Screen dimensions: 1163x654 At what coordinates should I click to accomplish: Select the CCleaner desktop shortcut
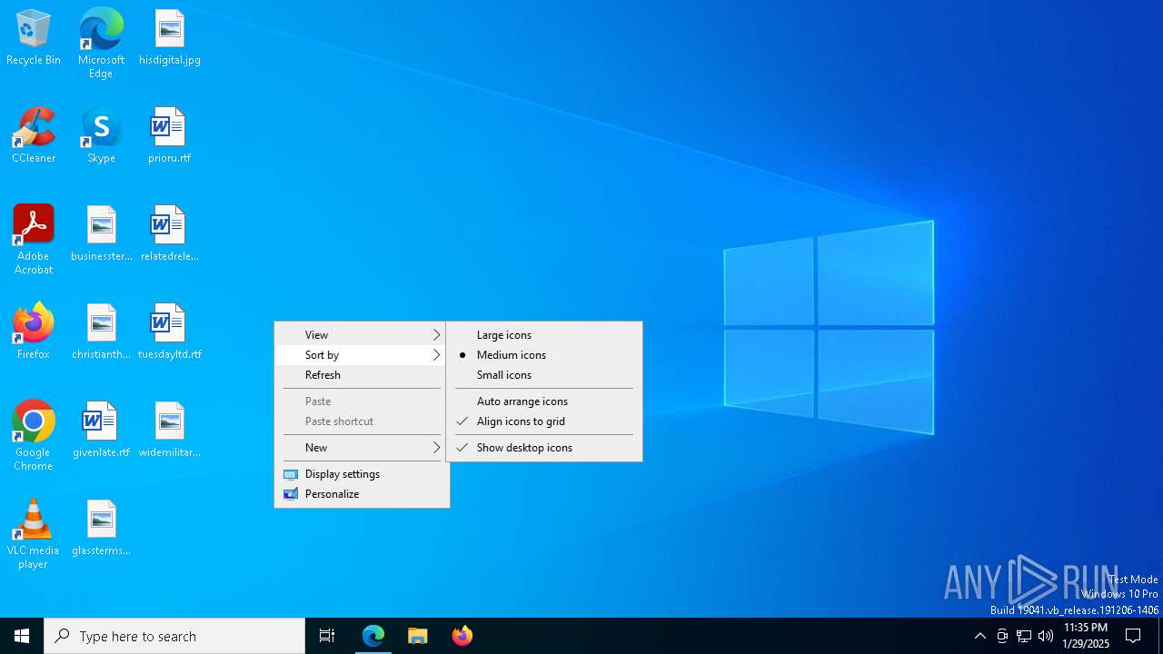pyautogui.click(x=34, y=136)
